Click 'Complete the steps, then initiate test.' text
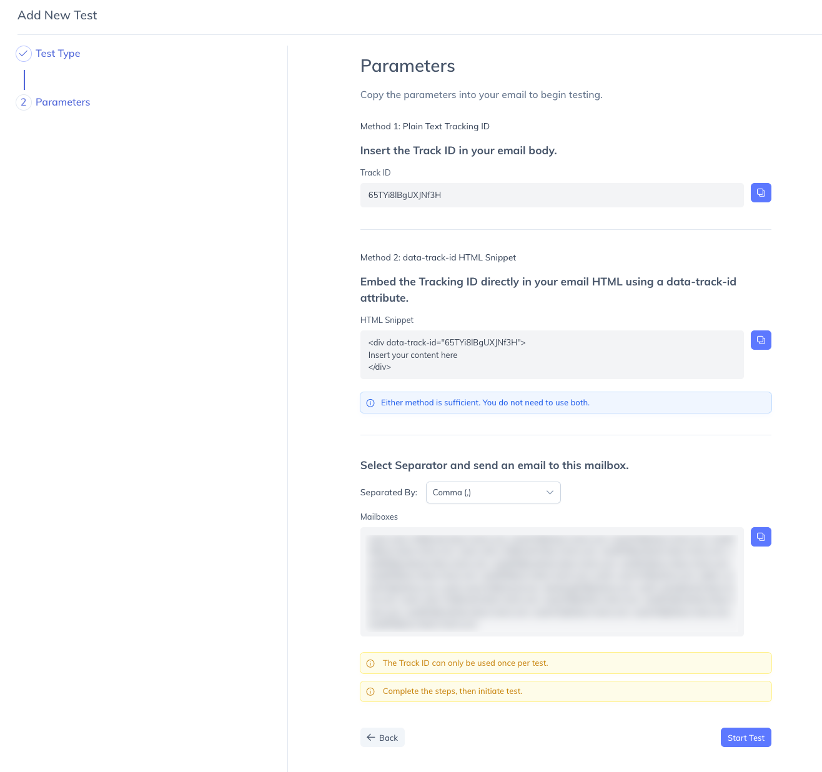The width and height of the screenshot is (822, 772). coord(453,691)
